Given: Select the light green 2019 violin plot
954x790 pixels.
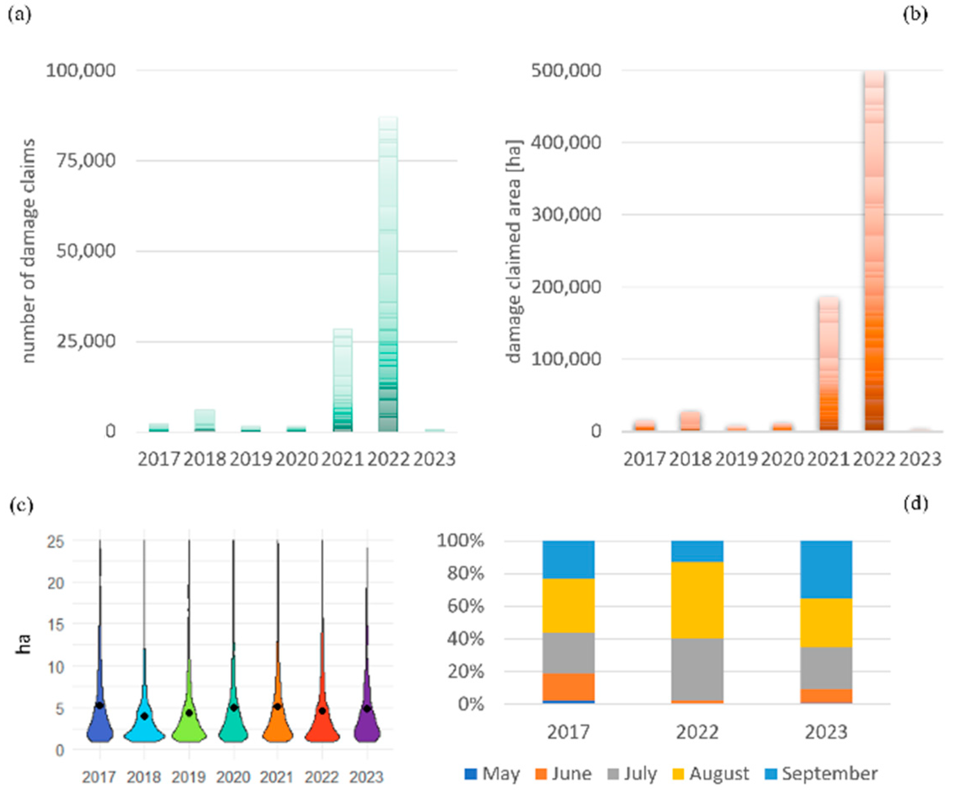Looking at the screenshot, I should pyautogui.click(x=189, y=729).
